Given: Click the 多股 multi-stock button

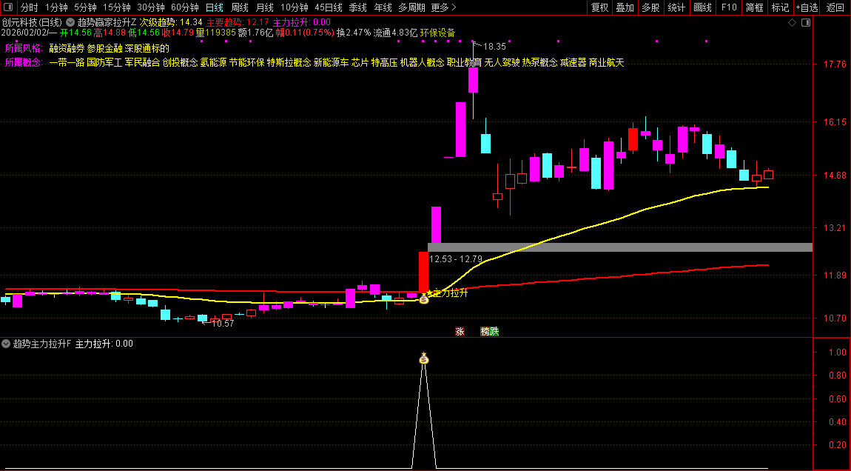Looking at the screenshot, I should (650, 7).
